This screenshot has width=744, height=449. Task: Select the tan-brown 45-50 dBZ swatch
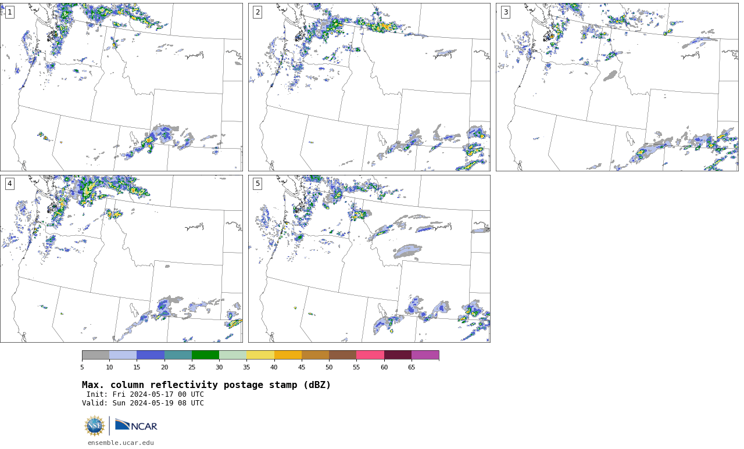[315, 355]
